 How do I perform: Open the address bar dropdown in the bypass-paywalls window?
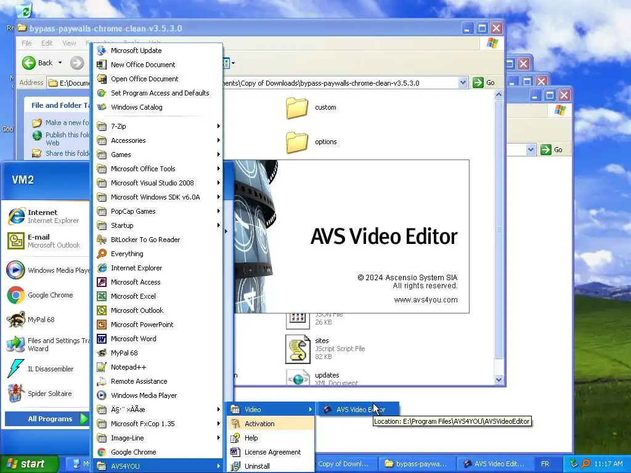(x=463, y=83)
